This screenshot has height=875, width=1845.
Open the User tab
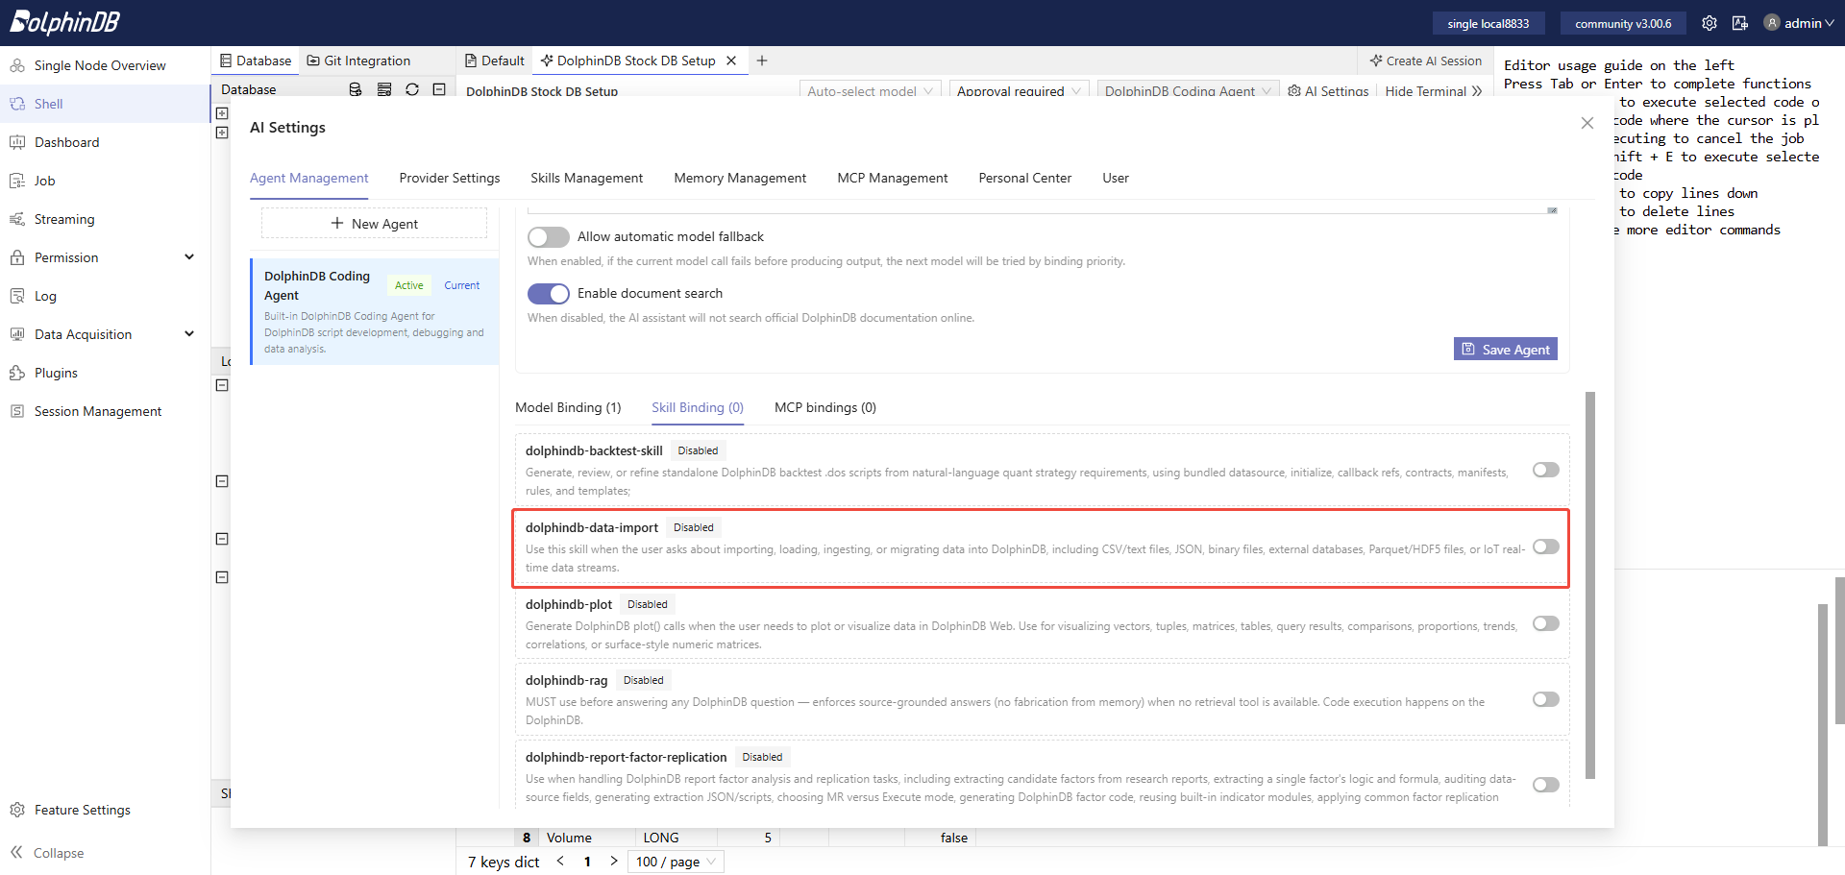1116,178
